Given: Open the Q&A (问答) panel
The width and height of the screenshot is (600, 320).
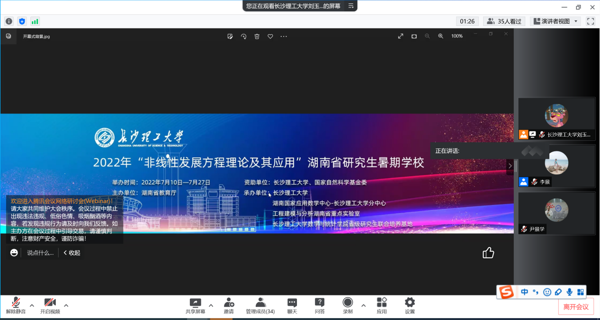Looking at the screenshot, I should pos(320,305).
